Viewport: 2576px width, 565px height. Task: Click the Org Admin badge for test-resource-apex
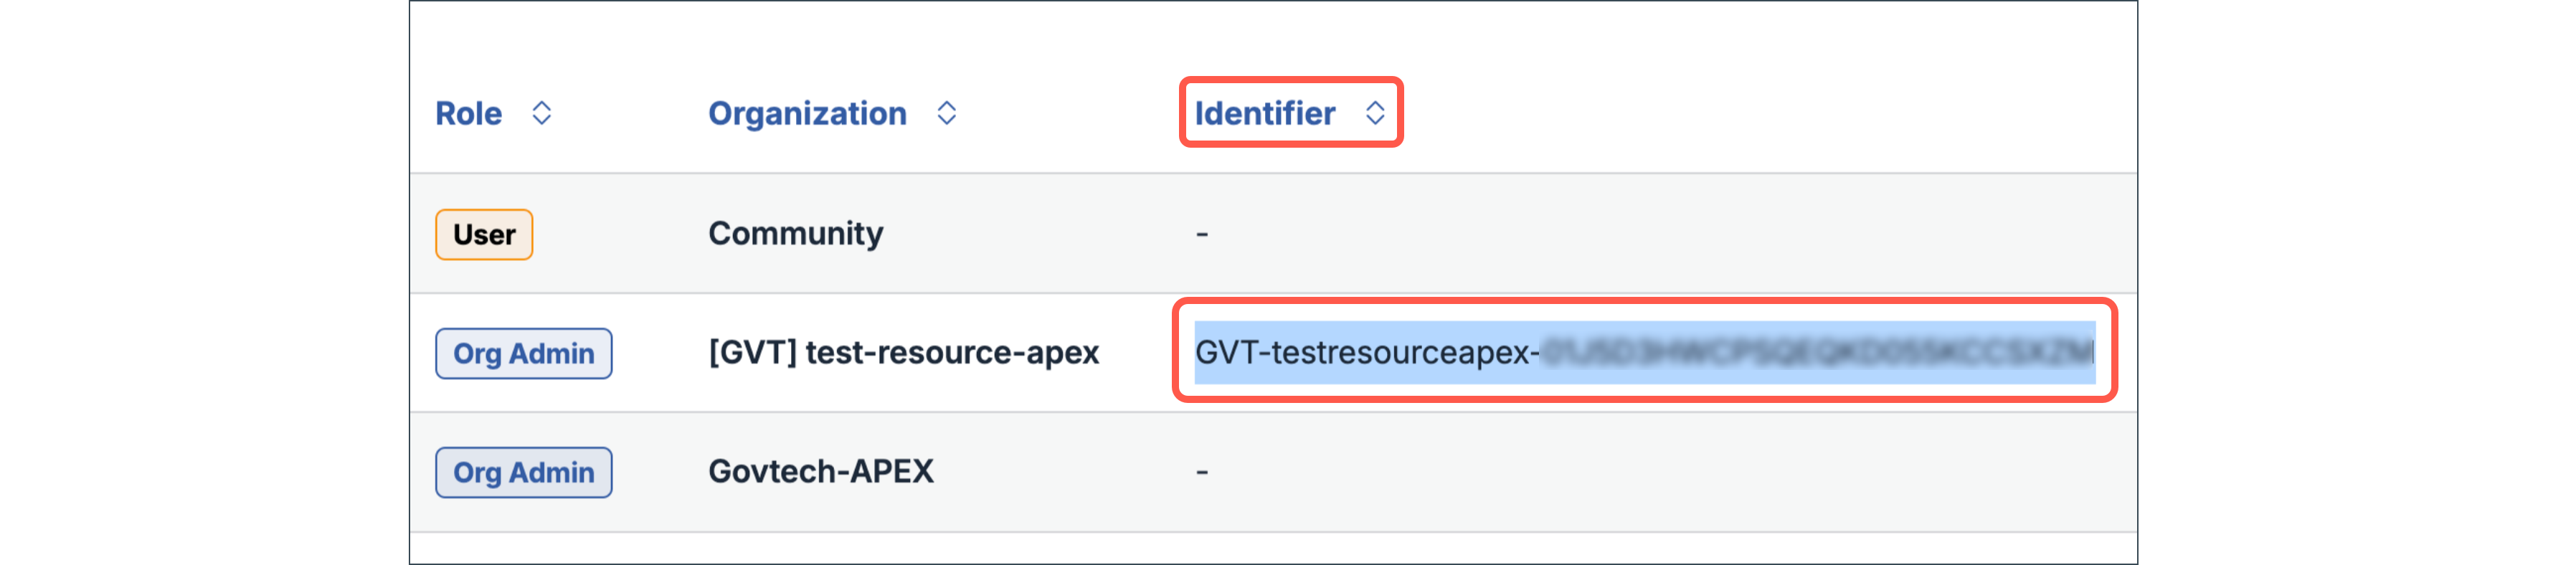coord(523,353)
